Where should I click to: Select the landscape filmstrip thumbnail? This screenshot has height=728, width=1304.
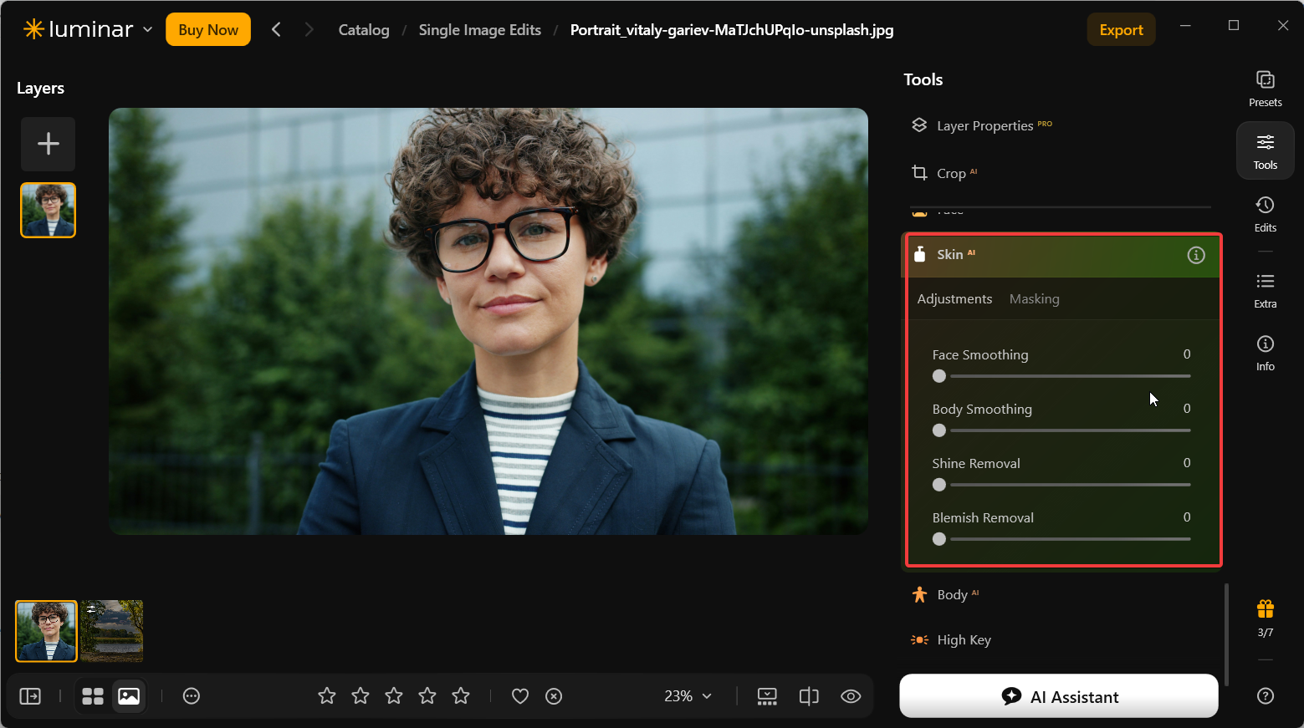[112, 631]
